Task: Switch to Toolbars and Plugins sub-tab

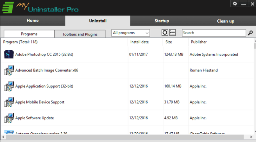Action: (x=80, y=34)
